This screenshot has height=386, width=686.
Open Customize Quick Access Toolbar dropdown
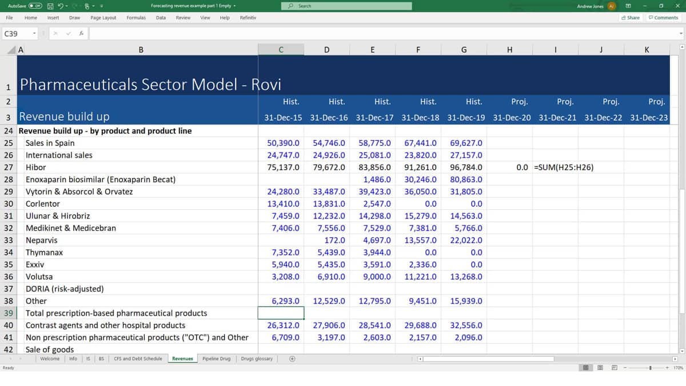pos(101,6)
